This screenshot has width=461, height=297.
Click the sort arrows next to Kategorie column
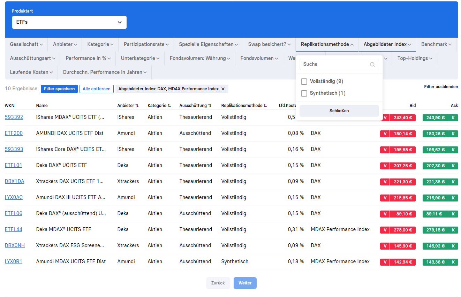tap(169, 106)
